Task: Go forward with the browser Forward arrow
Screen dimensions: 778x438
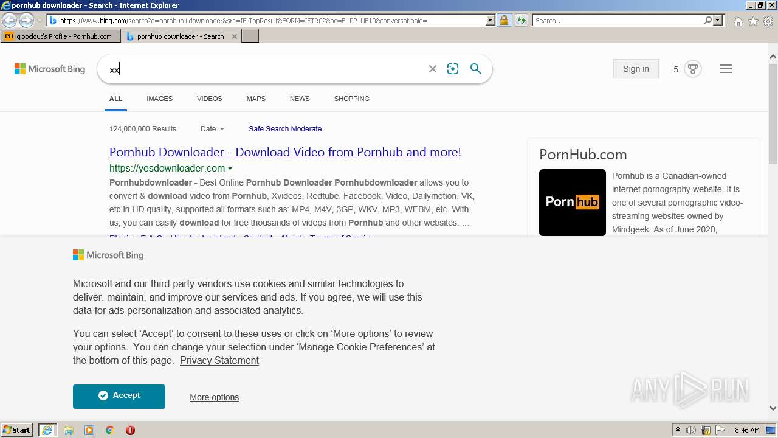Action: coord(26,21)
